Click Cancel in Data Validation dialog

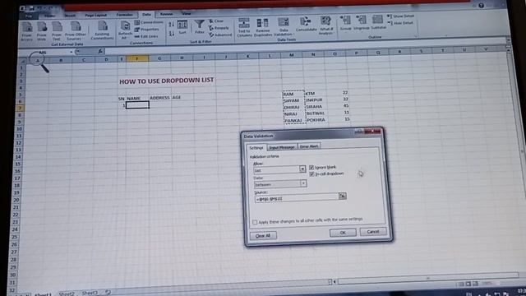click(373, 232)
